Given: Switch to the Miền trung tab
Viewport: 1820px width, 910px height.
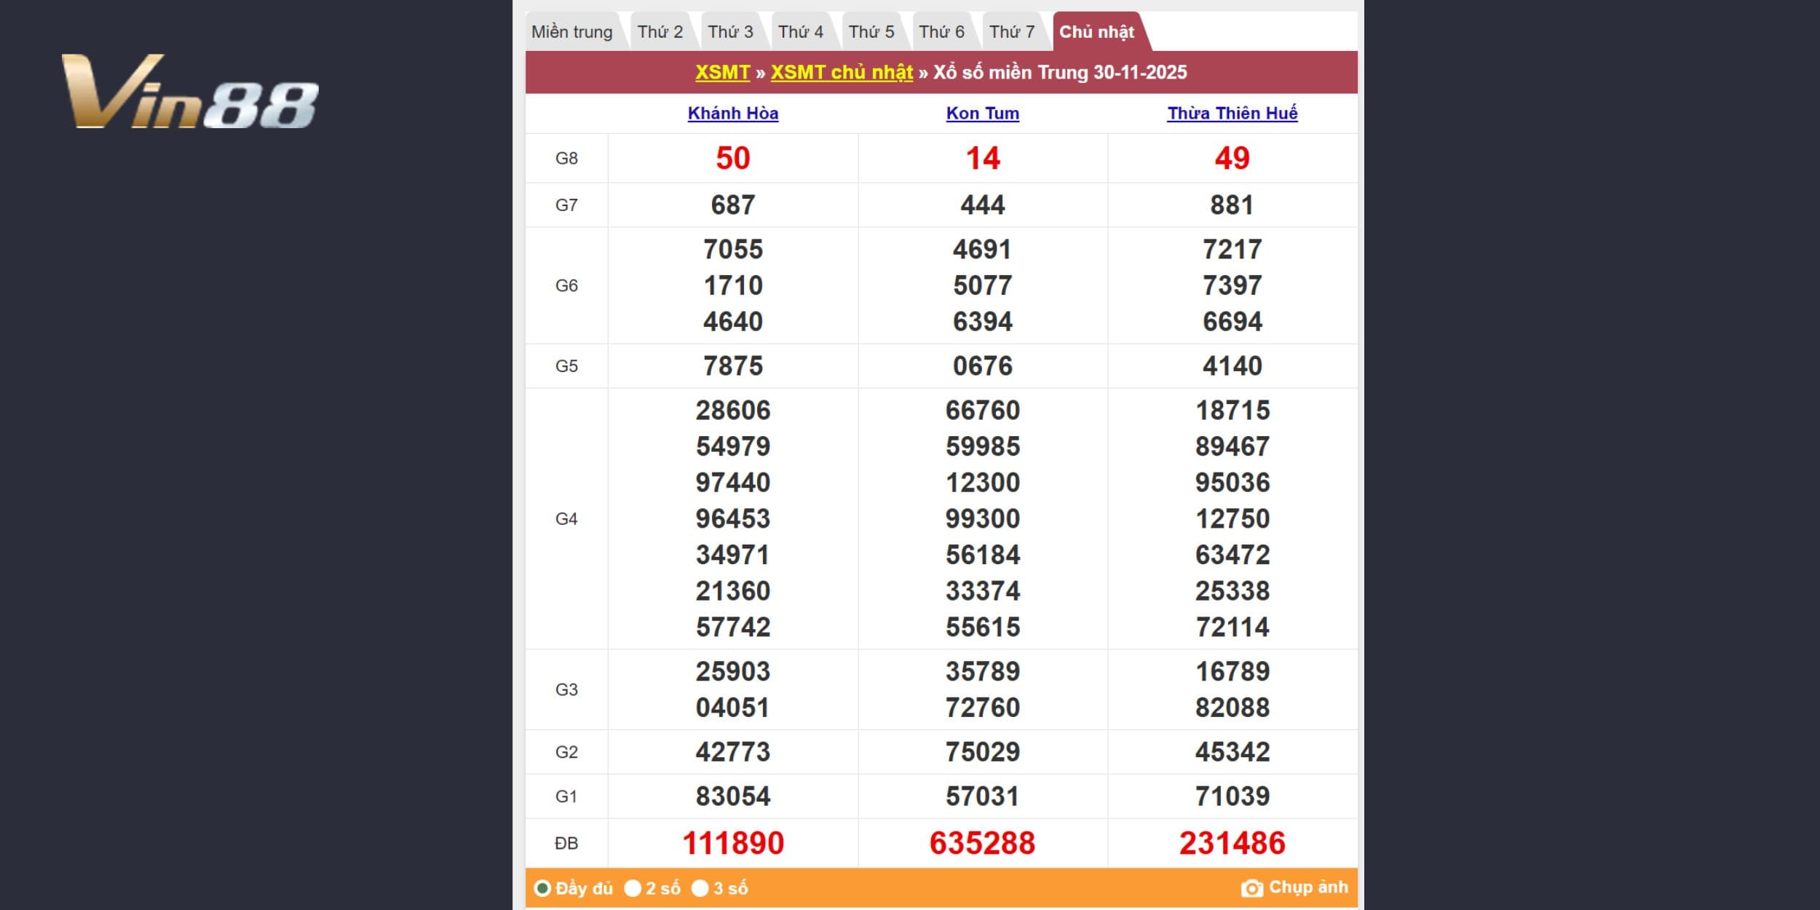Looking at the screenshot, I should click(571, 32).
